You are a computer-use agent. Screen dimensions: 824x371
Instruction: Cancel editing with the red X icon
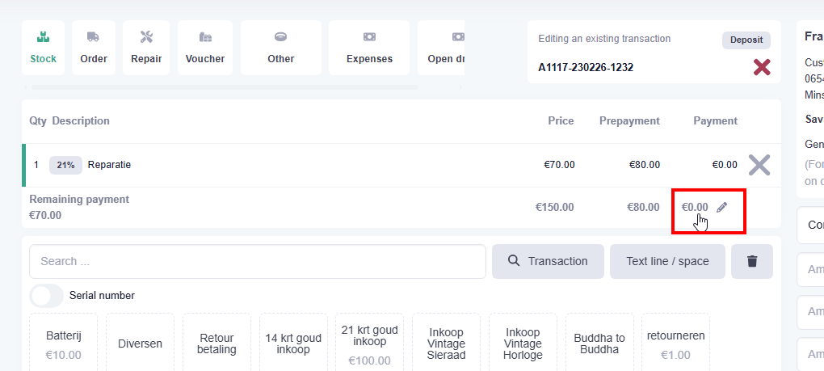coord(761,67)
